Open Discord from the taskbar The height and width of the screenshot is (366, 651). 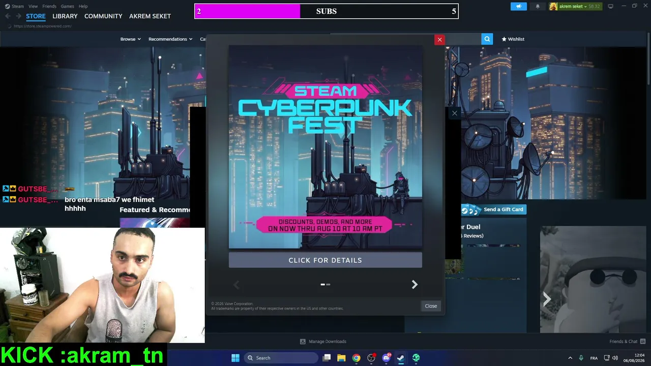tap(386, 358)
